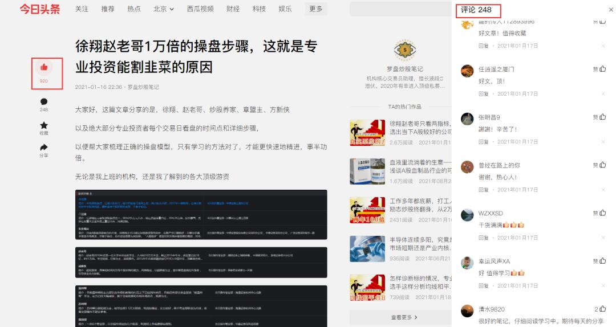Image resolution: width=616 pixels, height=327 pixels.
Task: Open article 怎样诊断标的情况
Action: pyautogui.click(x=420, y=282)
